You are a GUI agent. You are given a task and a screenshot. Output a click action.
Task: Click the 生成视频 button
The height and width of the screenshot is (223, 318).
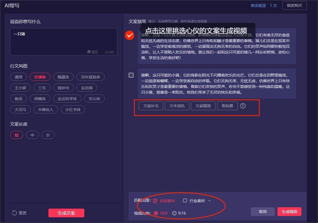[289, 212]
